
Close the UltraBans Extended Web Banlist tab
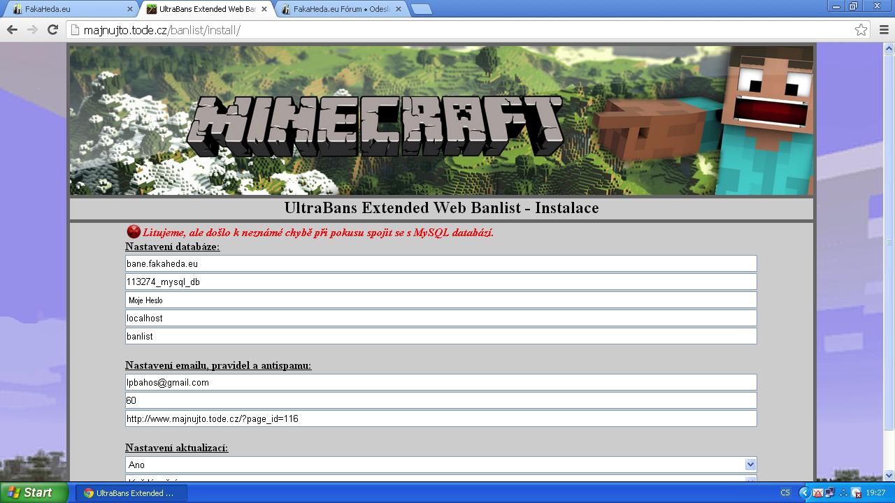click(264, 10)
